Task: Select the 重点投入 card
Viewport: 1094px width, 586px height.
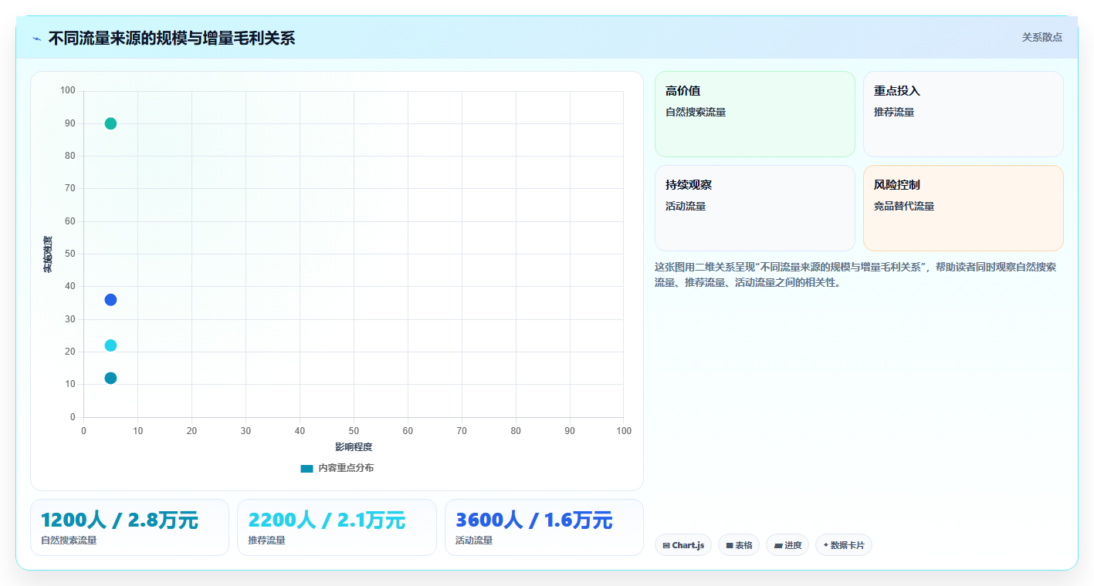Action: pos(964,114)
